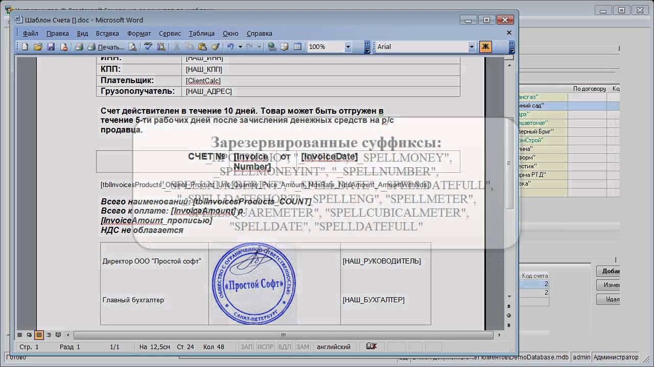Switch to Reading Layout view button
This screenshot has height=367, width=654.
pyautogui.click(x=58, y=335)
